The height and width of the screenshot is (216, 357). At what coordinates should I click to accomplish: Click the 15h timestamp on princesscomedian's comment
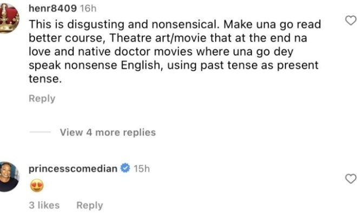(x=142, y=168)
